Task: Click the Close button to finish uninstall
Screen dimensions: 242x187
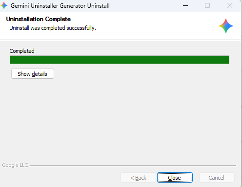Action: 175,177
